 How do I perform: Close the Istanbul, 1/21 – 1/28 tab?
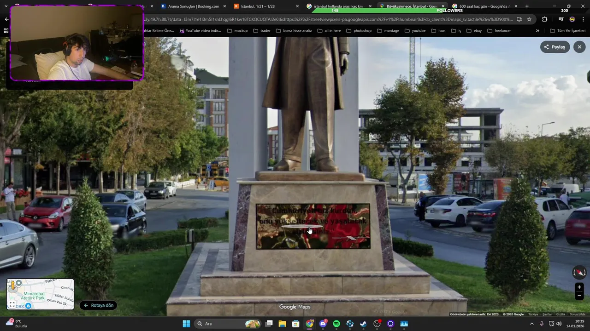(297, 6)
